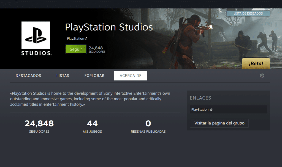Click external-link icon beside header PlayStation link
282x167 pixels.
pyautogui.click(x=86, y=38)
